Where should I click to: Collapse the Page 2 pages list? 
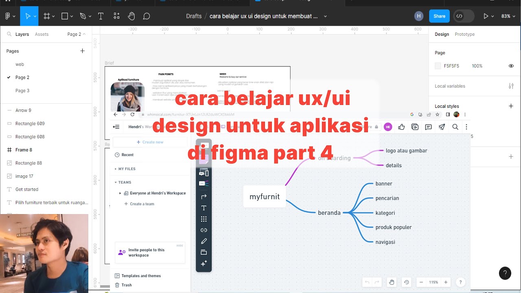(76, 34)
